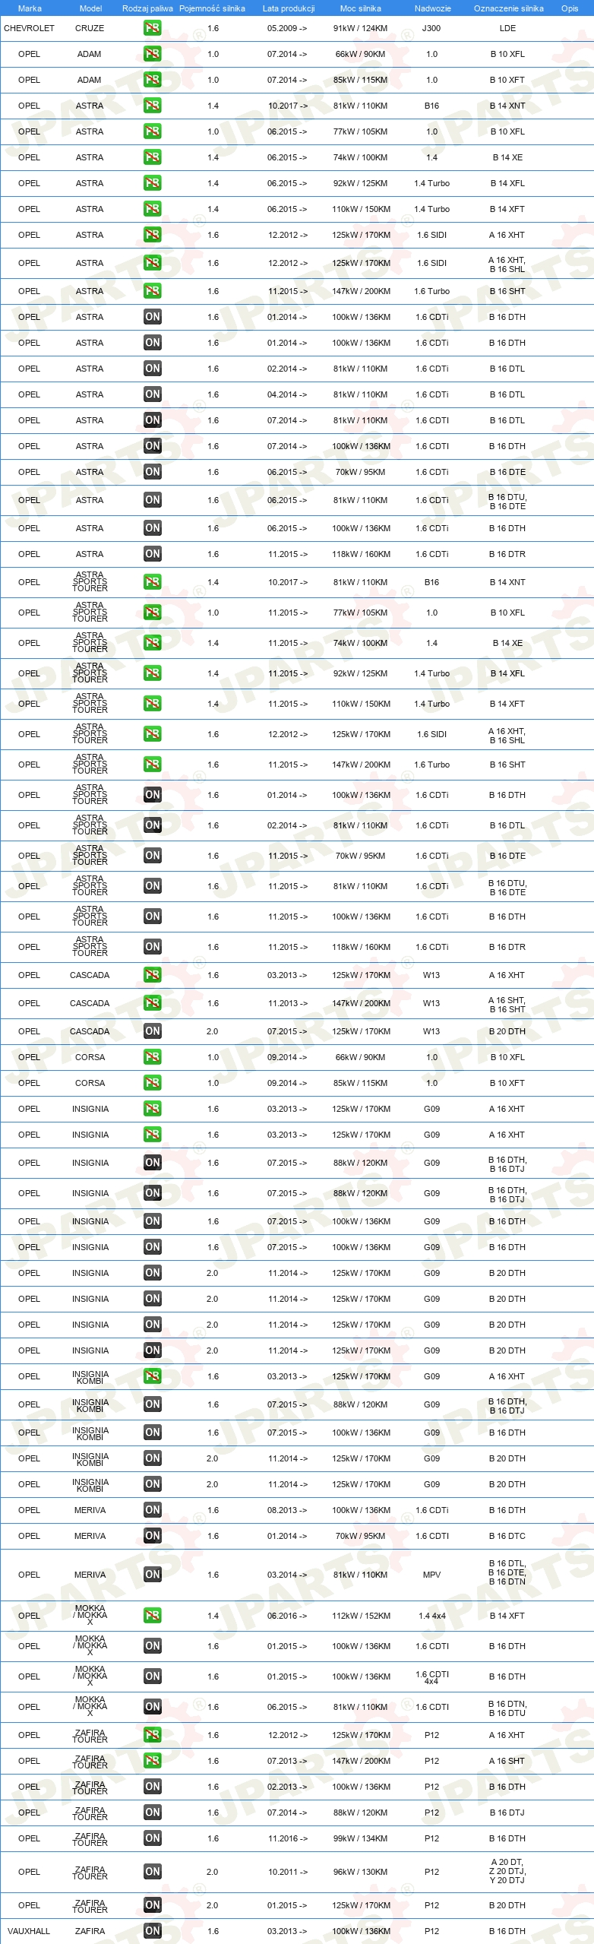Click PB icon in Astra Sports Tourer B 16 SHT row
The width and height of the screenshot is (594, 1944).
click(x=152, y=765)
